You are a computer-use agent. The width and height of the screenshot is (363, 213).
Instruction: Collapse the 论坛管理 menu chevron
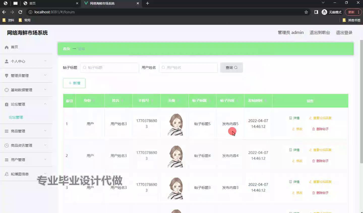click(x=45, y=104)
